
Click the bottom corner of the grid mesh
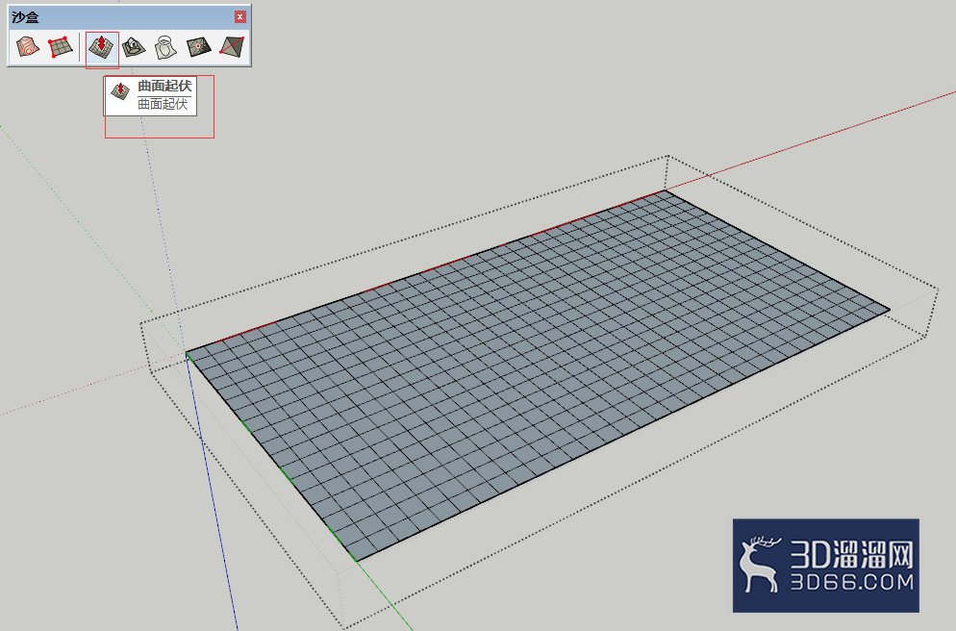[357, 560]
